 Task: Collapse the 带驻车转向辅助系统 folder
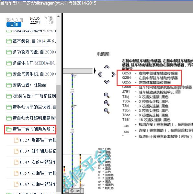[31, 129]
